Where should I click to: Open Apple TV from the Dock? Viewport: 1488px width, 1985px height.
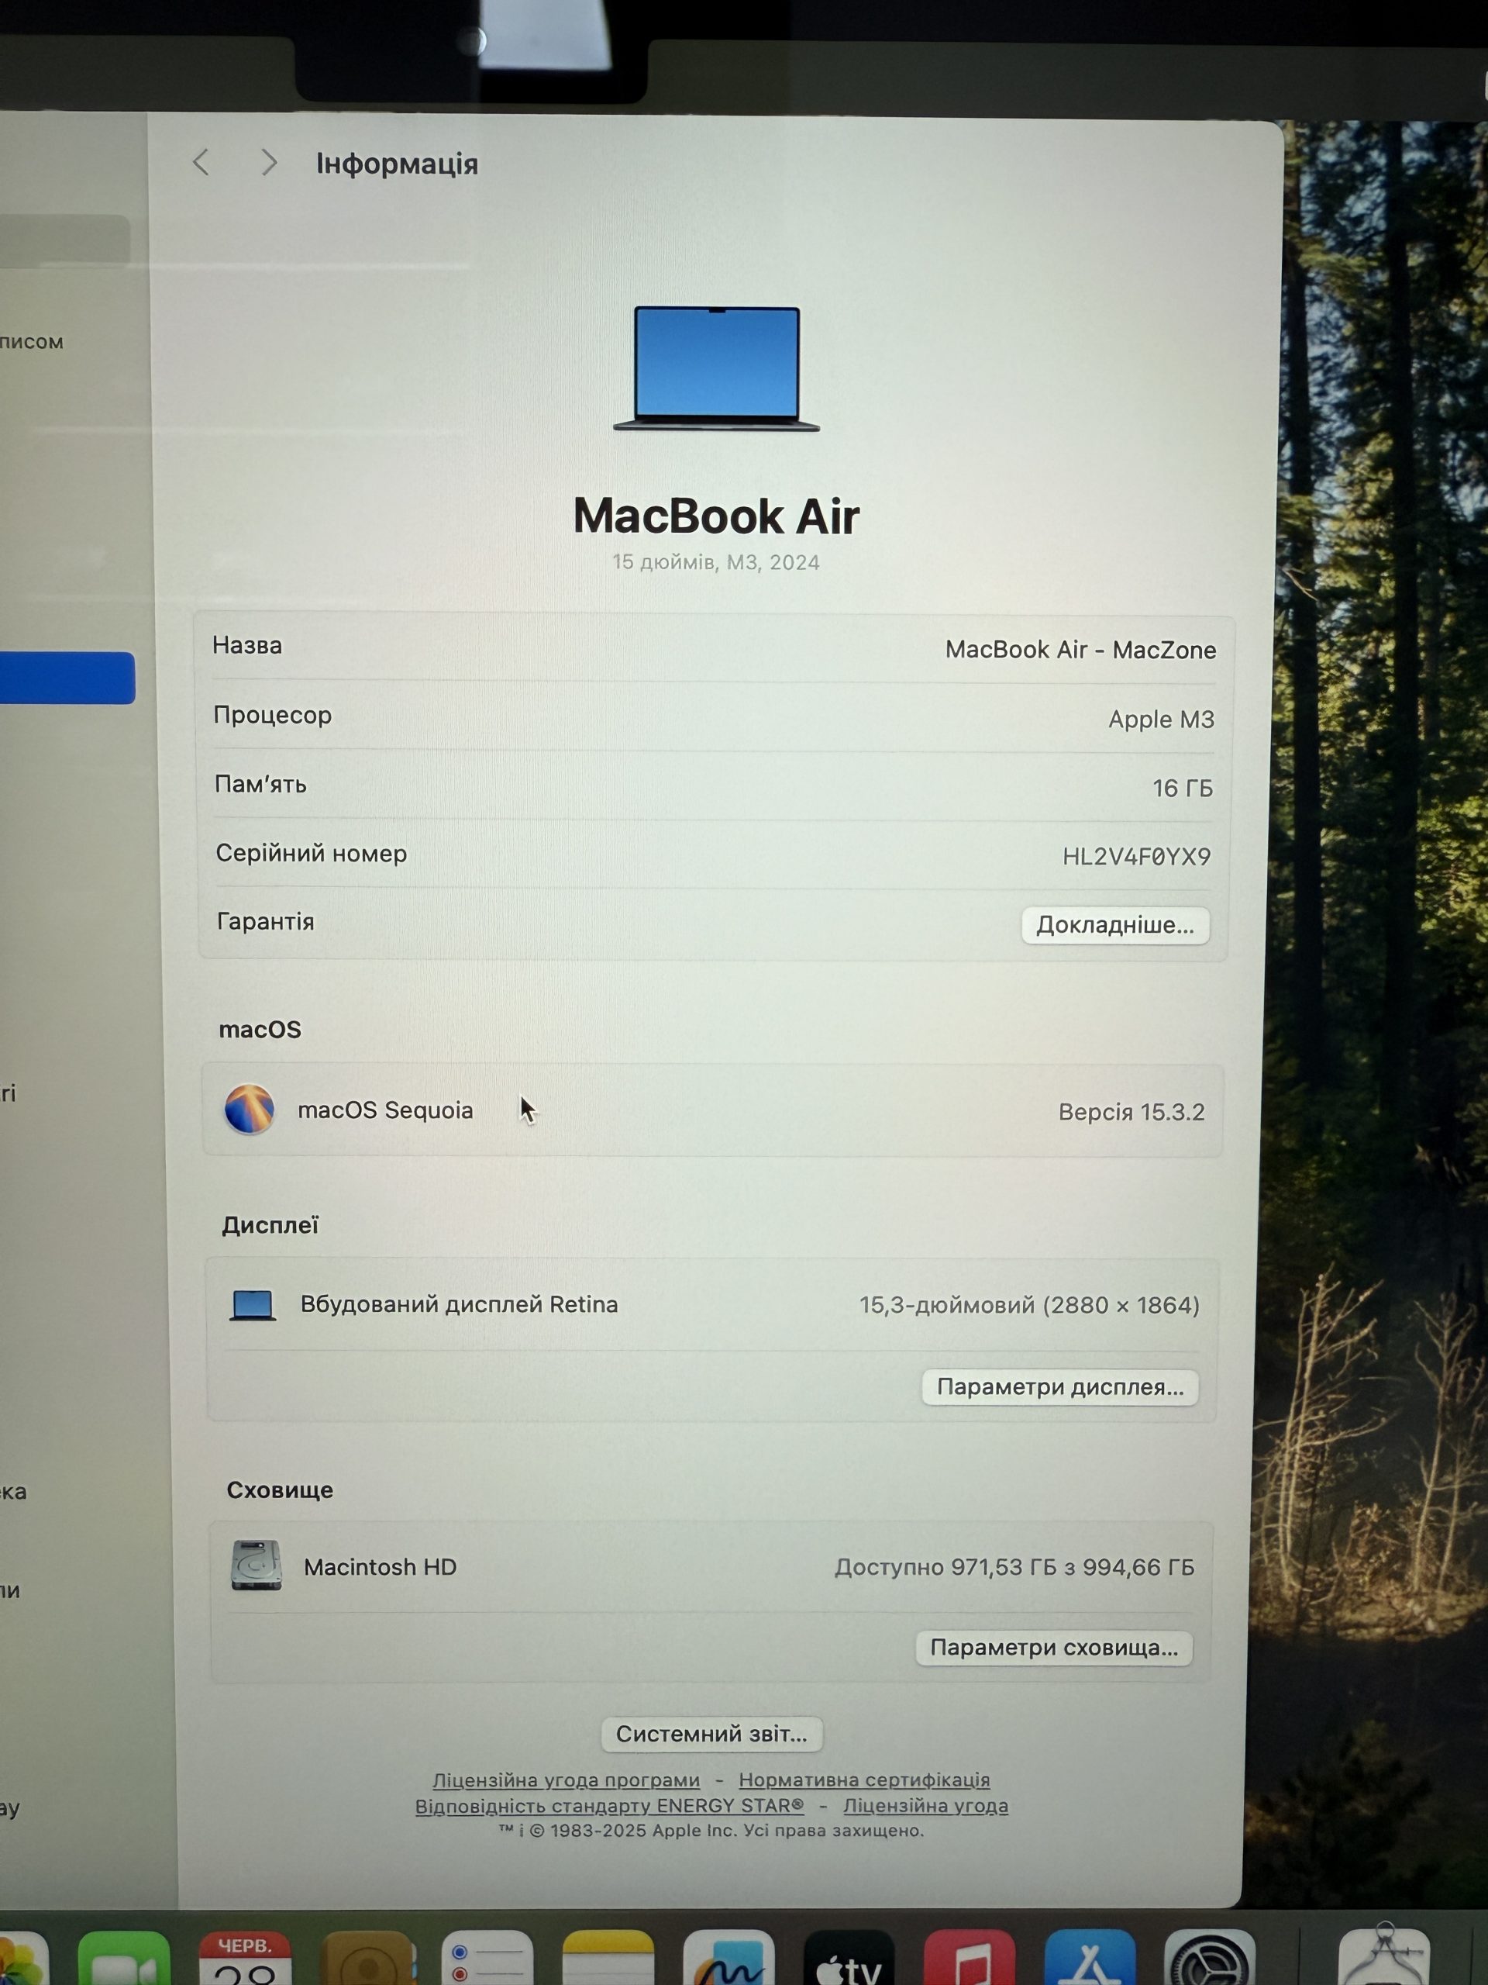[849, 1958]
